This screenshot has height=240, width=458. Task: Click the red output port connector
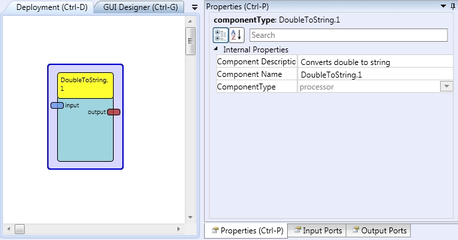point(114,112)
